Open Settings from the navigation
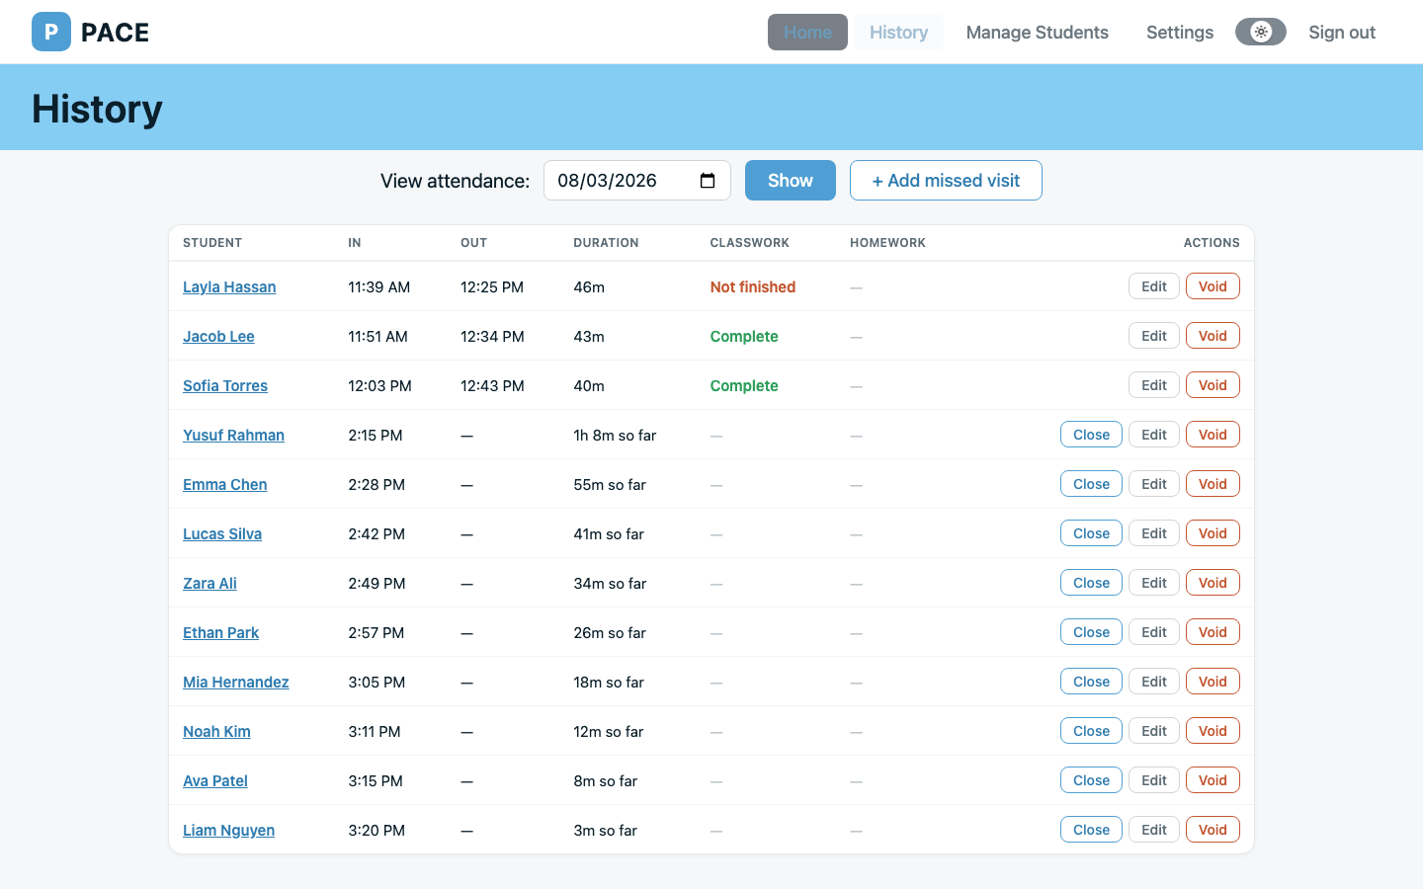The image size is (1423, 889). pos(1179,32)
